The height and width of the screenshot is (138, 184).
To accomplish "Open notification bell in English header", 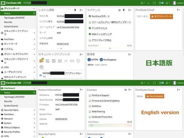I will (167, 83).
